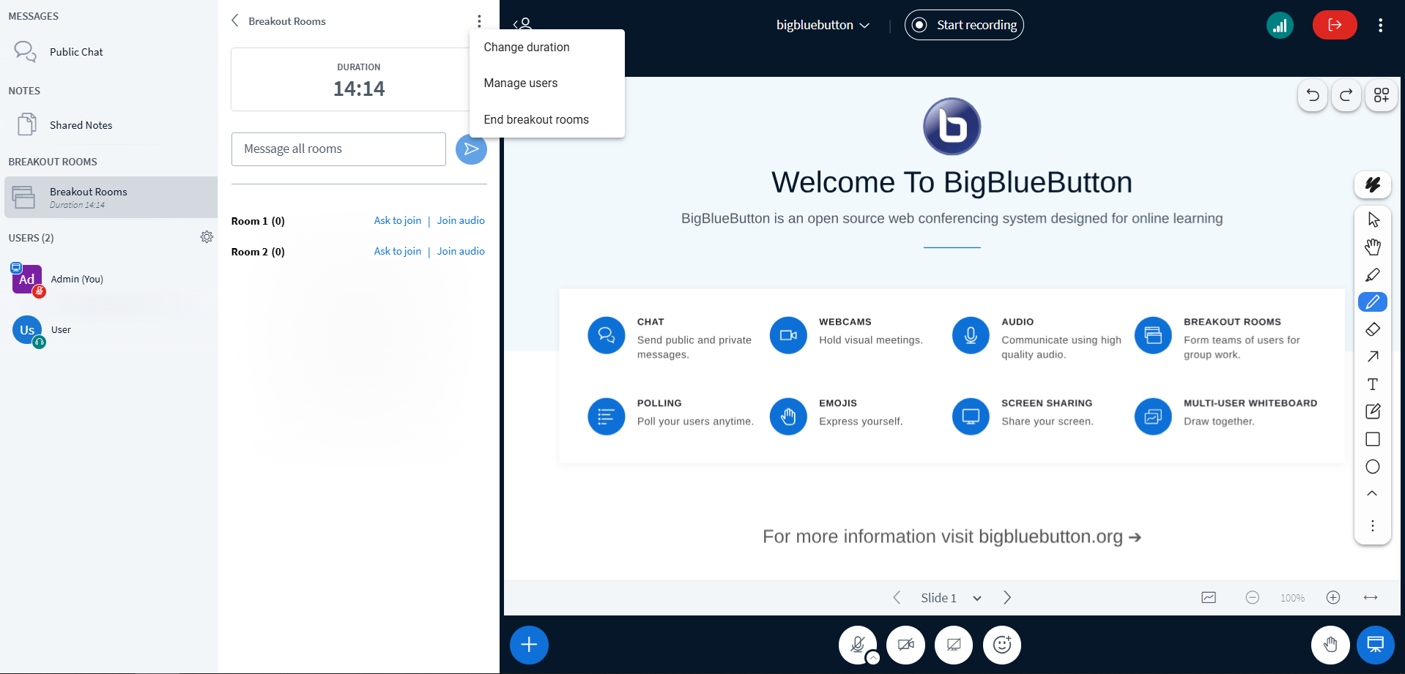This screenshot has width=1405, height=674.
Task: Select Admin (You) user entry
Action: tap(111, 279)
